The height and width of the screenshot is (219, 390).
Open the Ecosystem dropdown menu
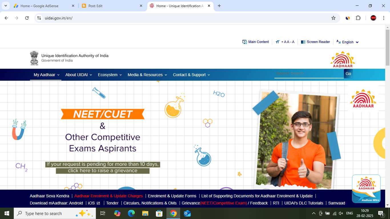pos(110,75)
